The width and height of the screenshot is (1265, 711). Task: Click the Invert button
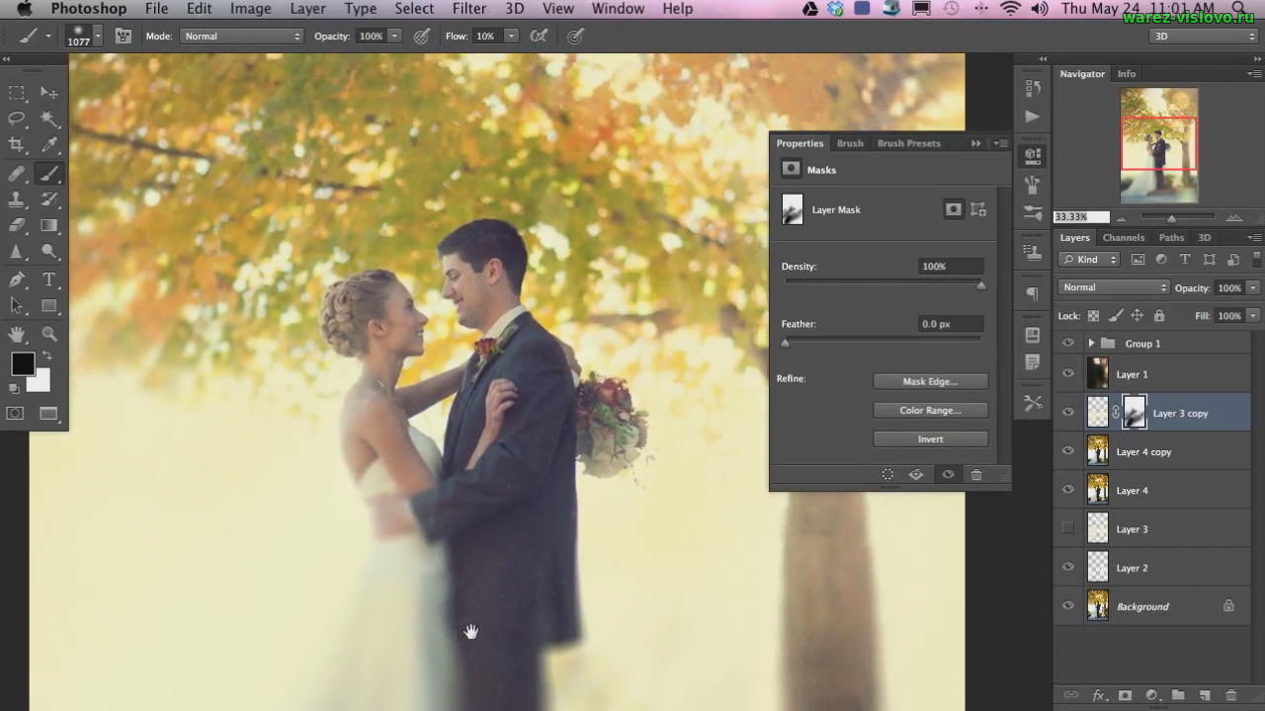coord(930,439)
